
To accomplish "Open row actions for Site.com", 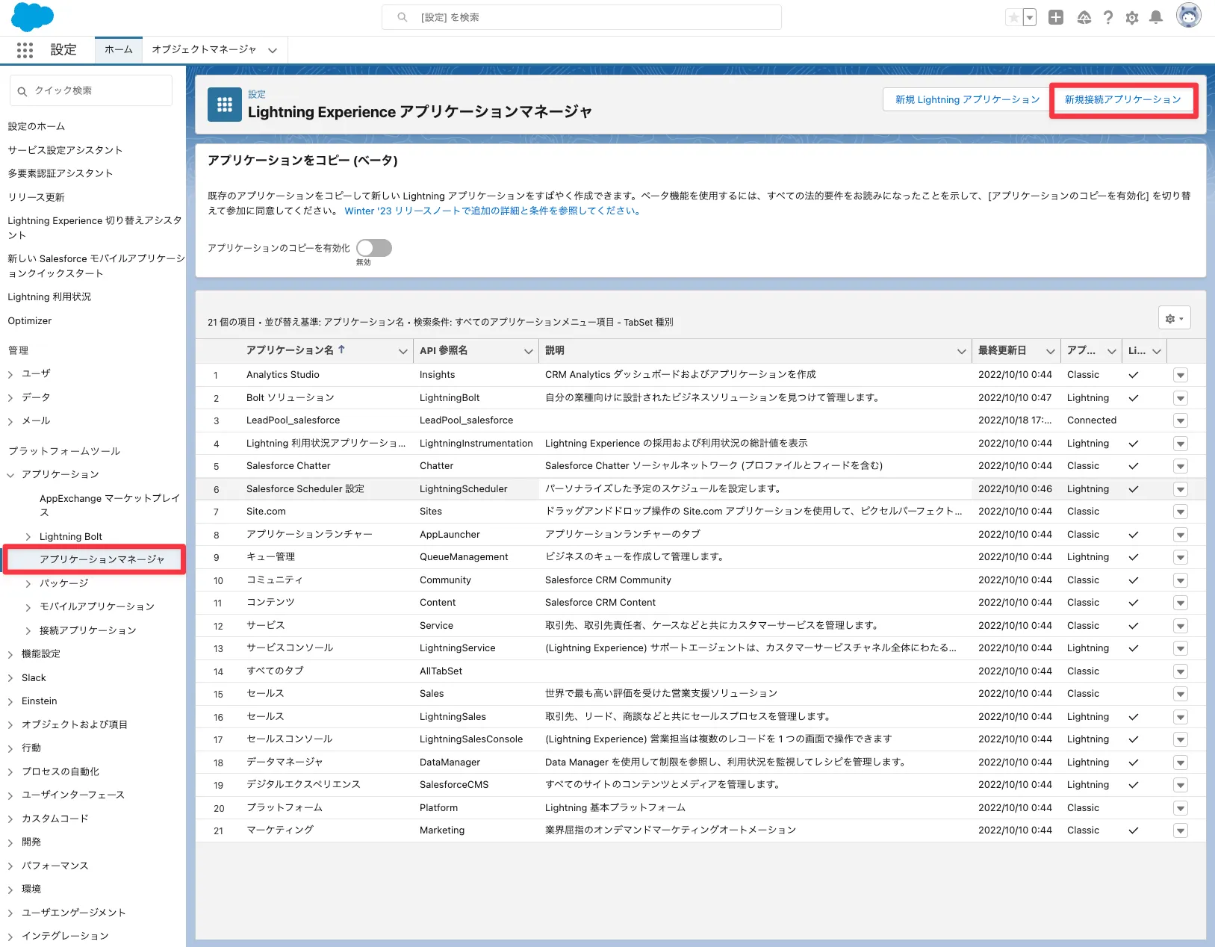I will coord(1180,512).
